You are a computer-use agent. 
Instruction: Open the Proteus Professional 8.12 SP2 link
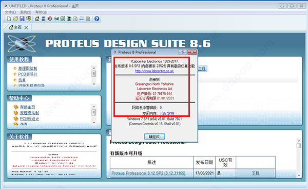point(148,173)
